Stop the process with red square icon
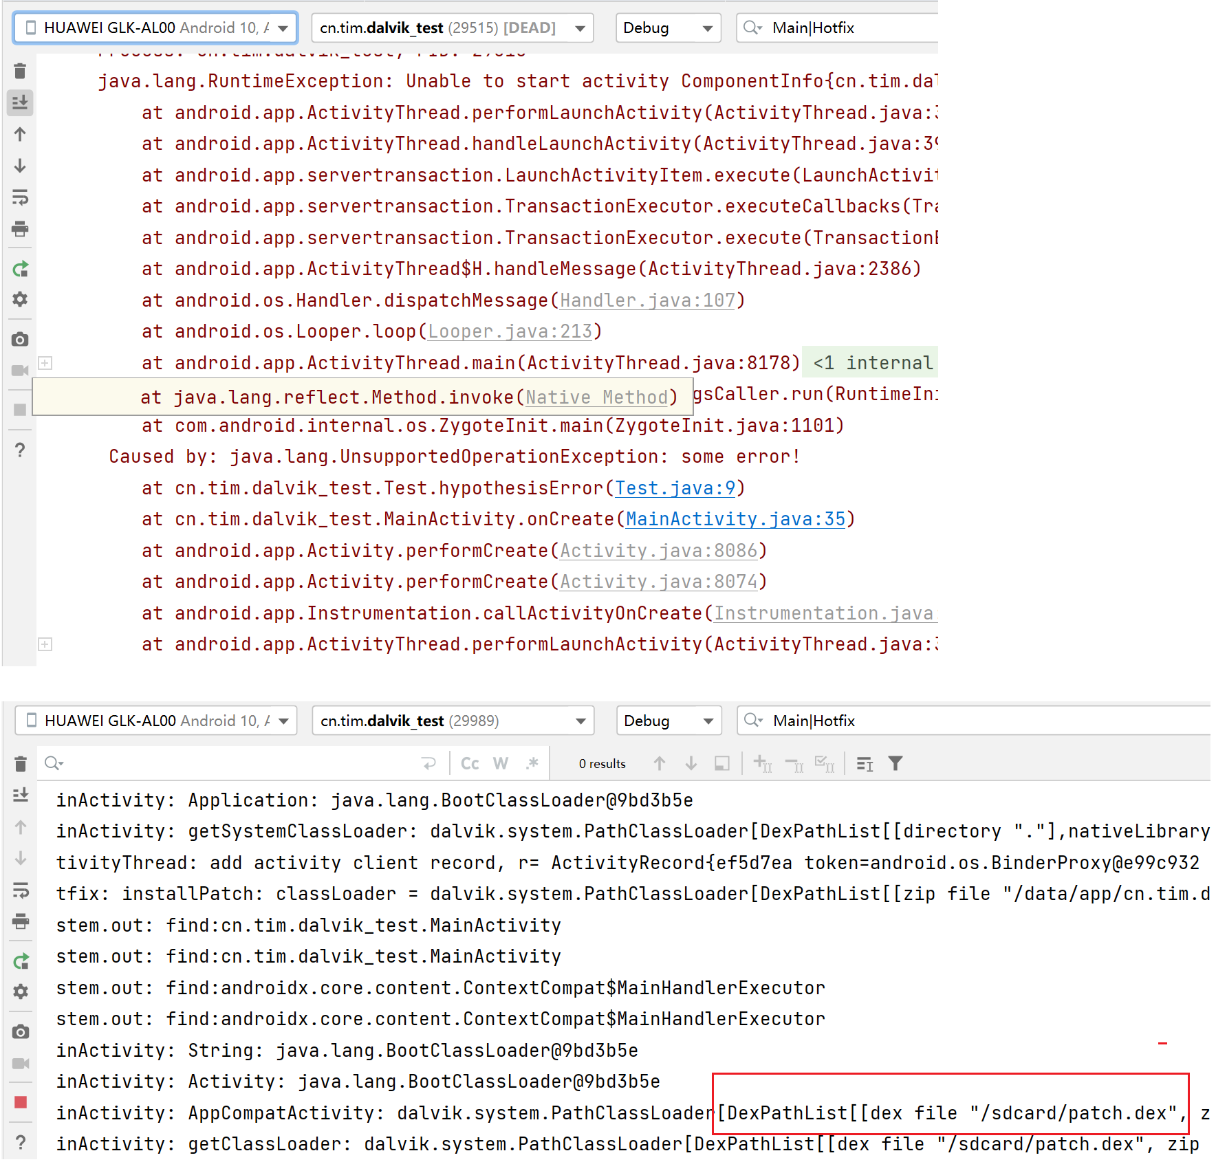1227x1162 pixels. pyautogui.click(x=21, y=1102)
